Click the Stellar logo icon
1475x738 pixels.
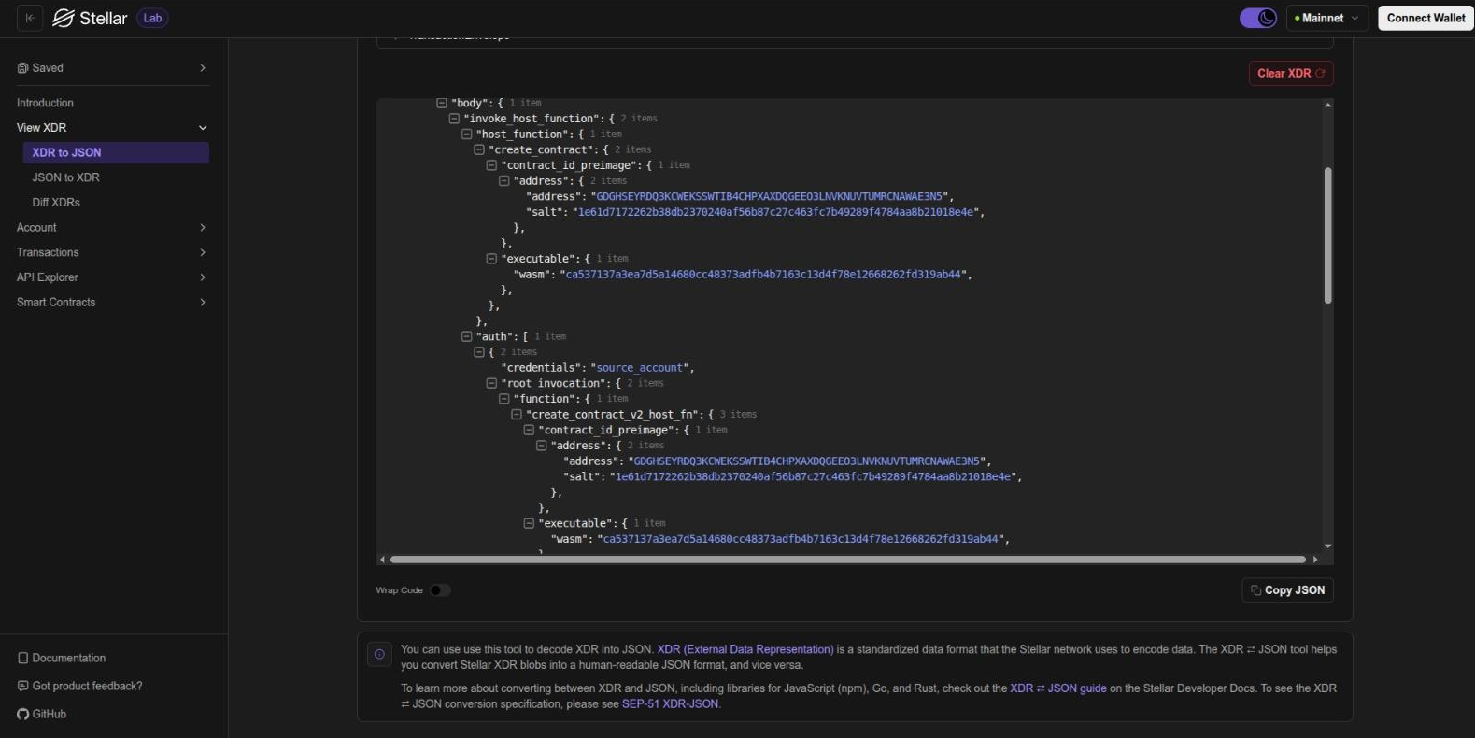[63, 18]
